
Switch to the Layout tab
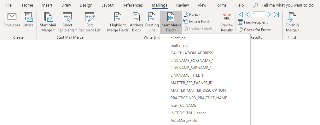point(108,5)
